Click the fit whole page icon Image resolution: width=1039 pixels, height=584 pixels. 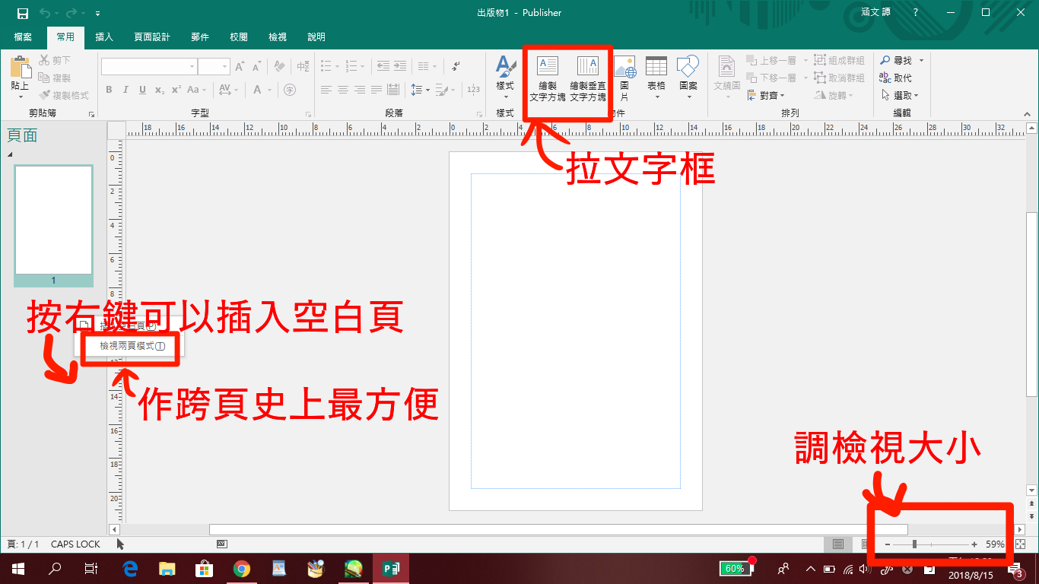(1021, 544)
